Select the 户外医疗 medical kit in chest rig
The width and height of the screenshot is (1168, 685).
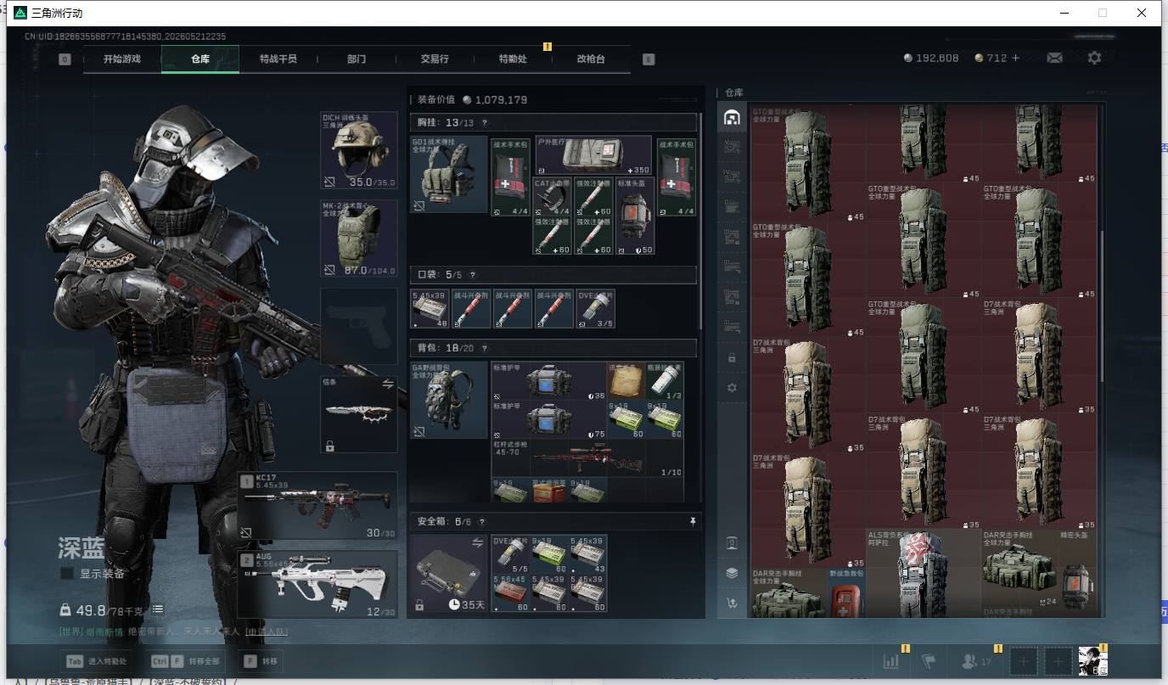(x=593, y=155)
